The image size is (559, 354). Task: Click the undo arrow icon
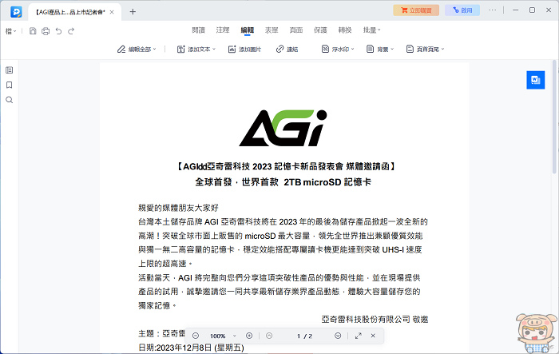58,31
